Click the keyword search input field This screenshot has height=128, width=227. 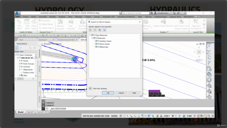pyautogui.click(x=135, y=13)
